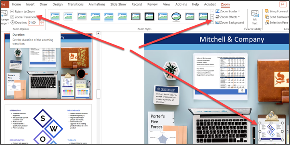Select the first slide thumbnail
Image resolution: width=290 pixels, height=145 pixels.
[x=48, y=67]
